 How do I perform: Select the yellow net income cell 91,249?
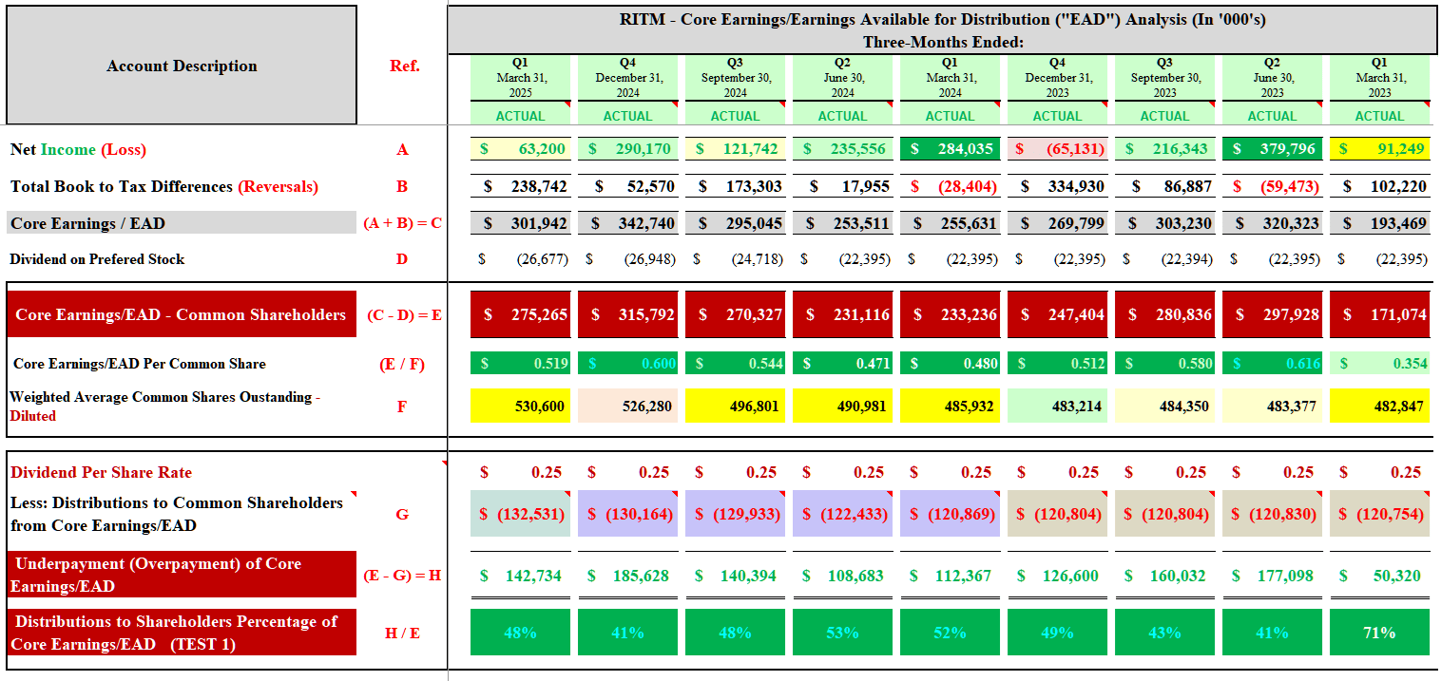click(1379, 149)
